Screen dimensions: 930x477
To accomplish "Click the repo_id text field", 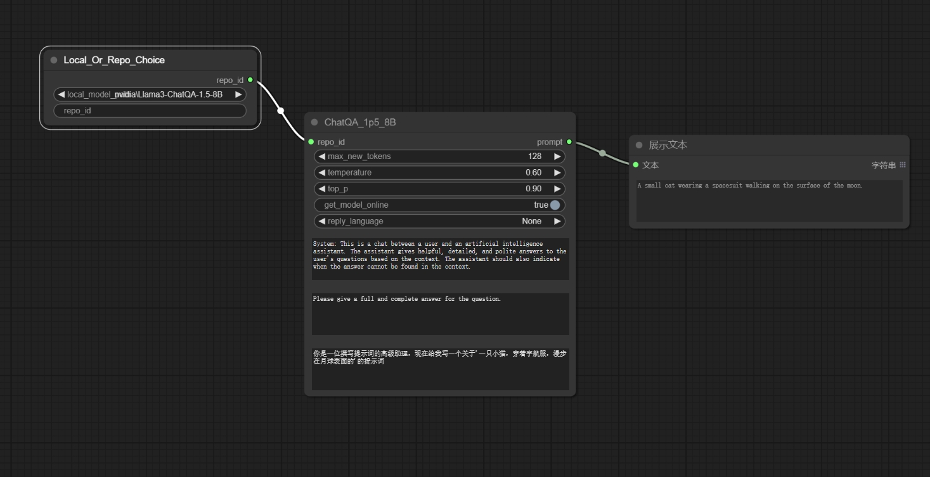I will point(150,110).
